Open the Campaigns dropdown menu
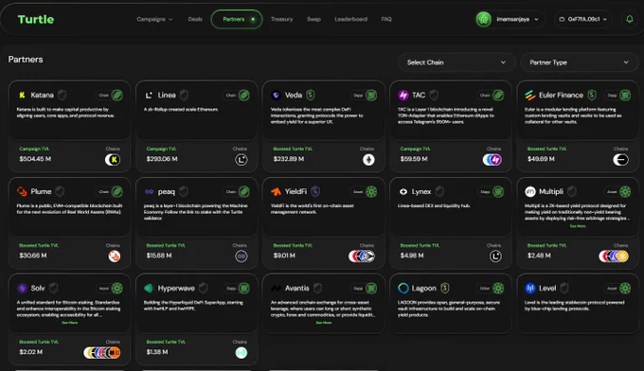The height and width of the screenshot is (371, 644). click(154, 19)
